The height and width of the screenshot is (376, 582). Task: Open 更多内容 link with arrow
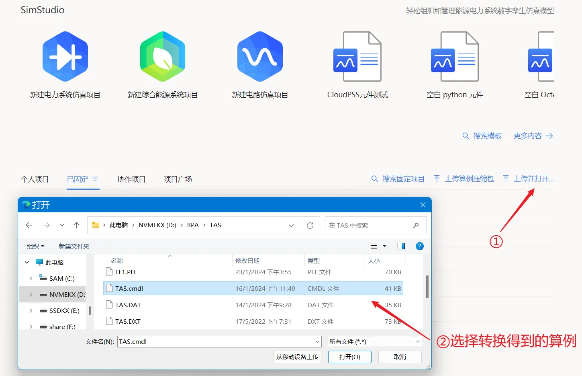tap(533, 136)
